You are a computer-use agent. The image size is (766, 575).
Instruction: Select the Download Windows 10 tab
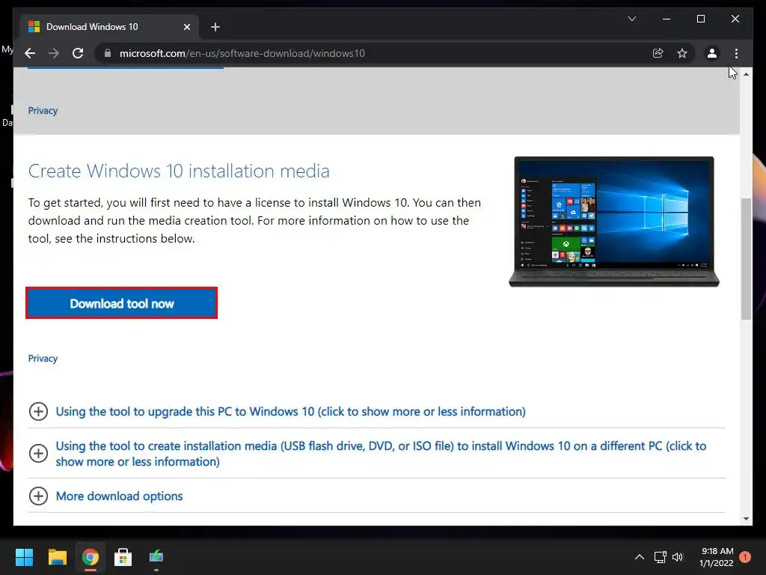(109, 27)
